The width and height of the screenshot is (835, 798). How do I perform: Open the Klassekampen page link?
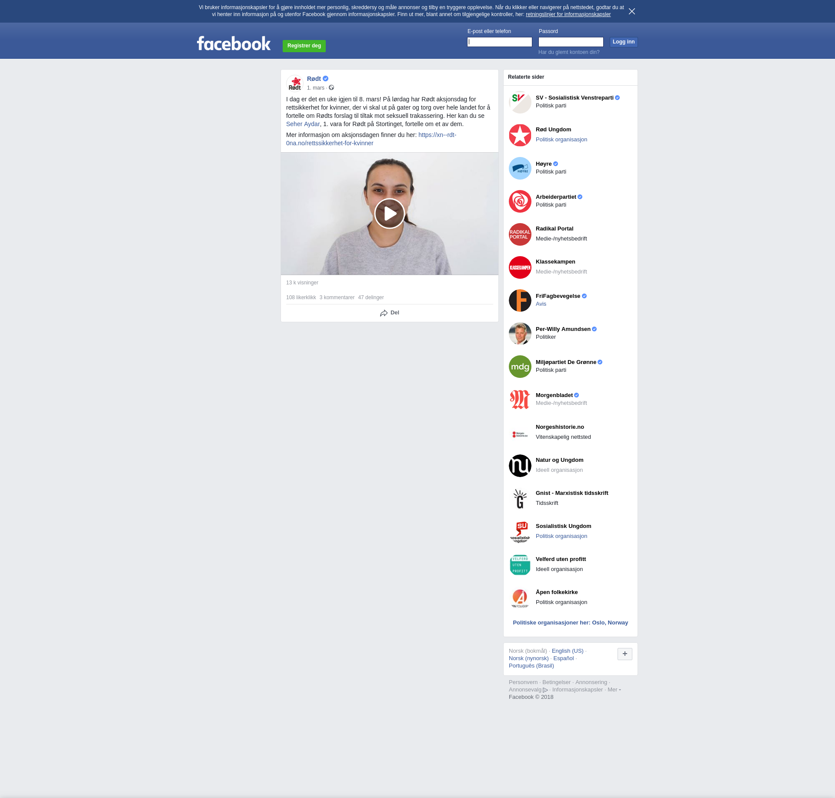pyautogui.click(x=555, y=262)
